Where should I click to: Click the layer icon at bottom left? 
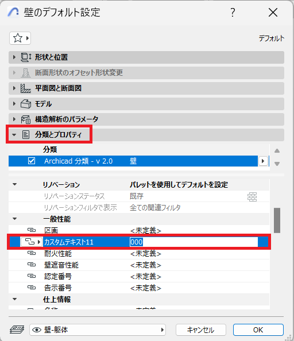17,330
